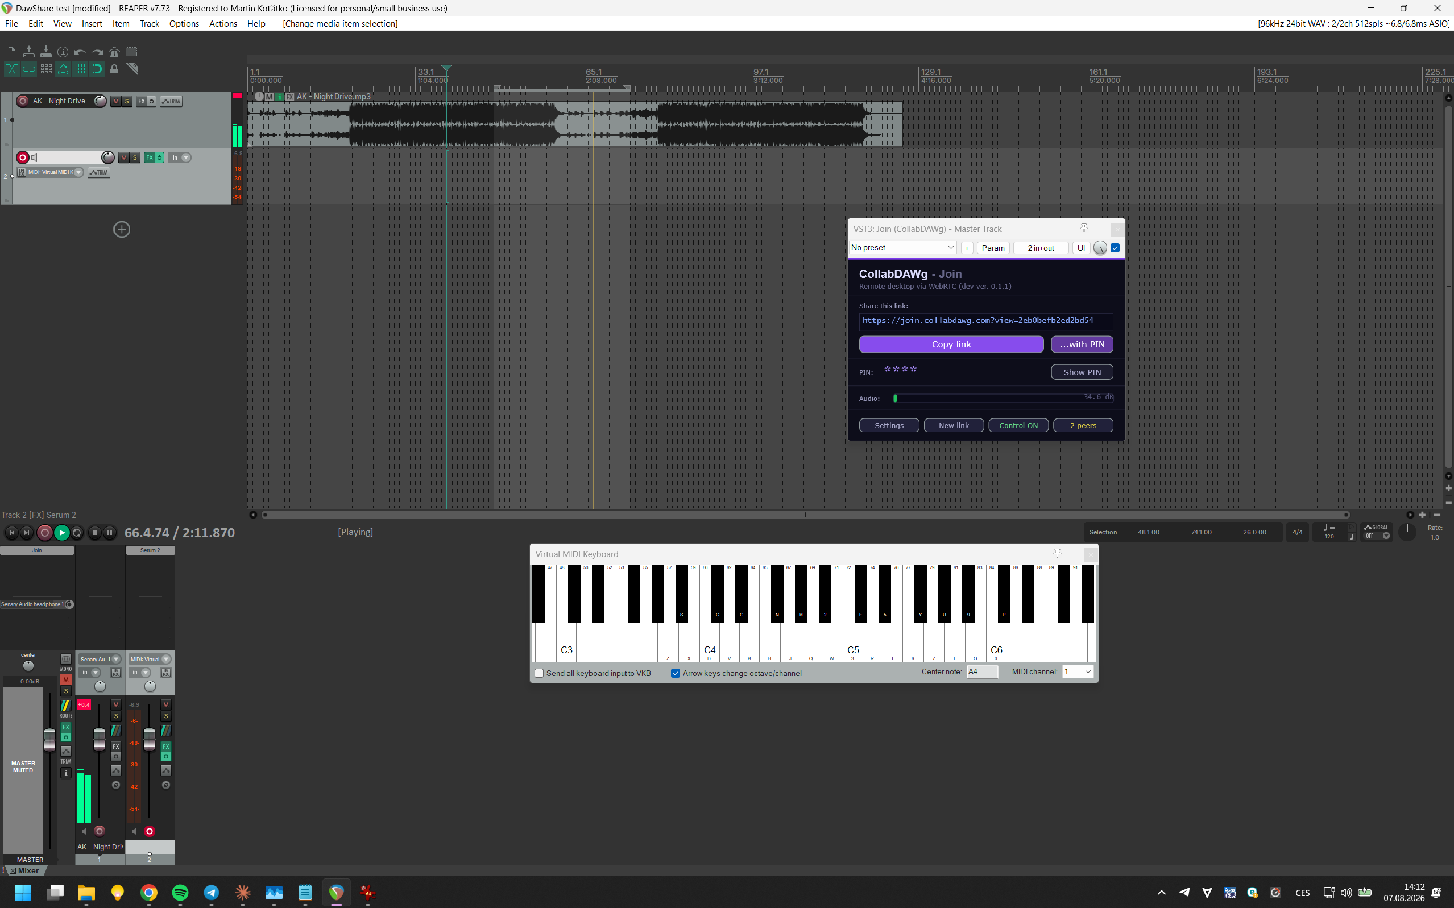Toggle plugin bypass checkbox in FX window
The image size is (1454, 908).
coord(1115,248)
